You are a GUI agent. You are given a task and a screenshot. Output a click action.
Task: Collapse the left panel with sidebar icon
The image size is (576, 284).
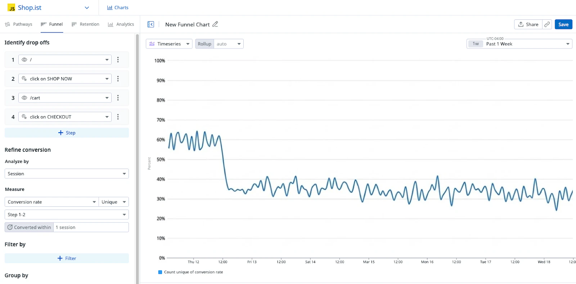[151, 24]
